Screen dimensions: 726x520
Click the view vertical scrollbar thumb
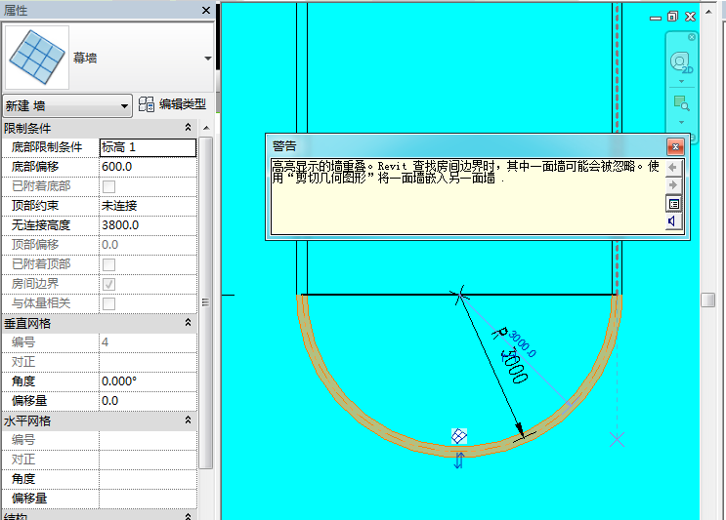click(708, 300)
